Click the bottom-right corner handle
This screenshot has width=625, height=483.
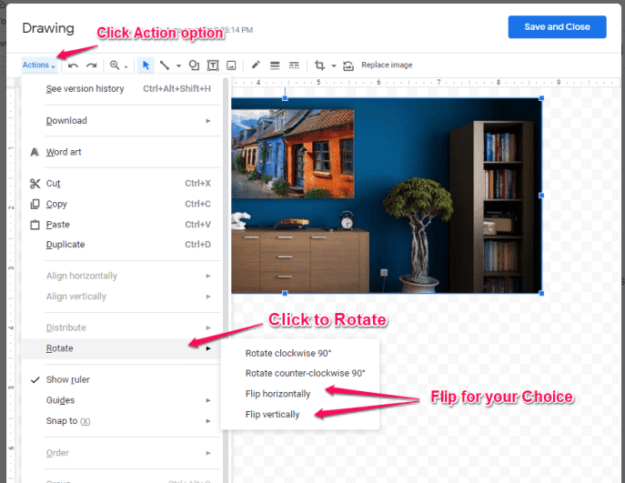coord(541,293)
